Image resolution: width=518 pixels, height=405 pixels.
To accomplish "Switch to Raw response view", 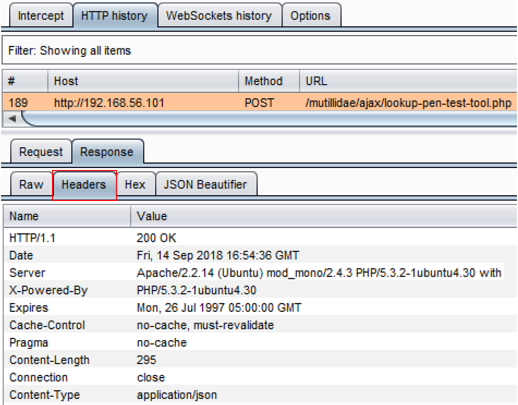I will (31, 184).
